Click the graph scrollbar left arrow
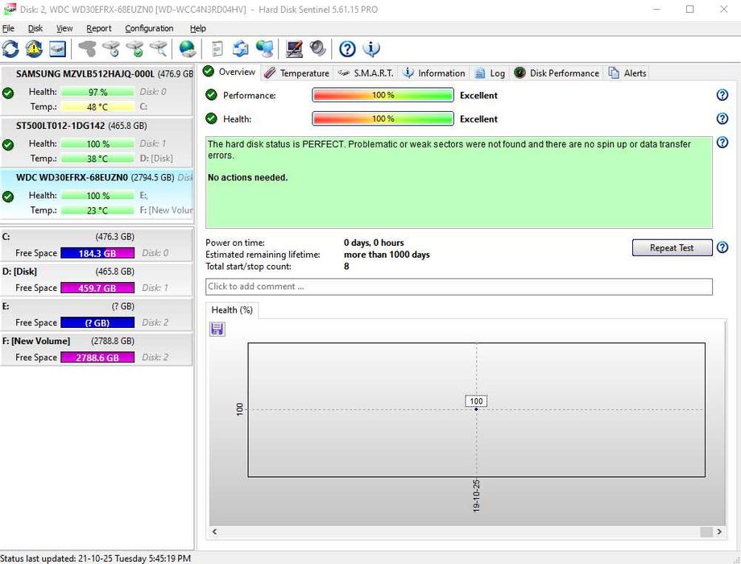Screen dimensions: 741x564 coord(214,532)
